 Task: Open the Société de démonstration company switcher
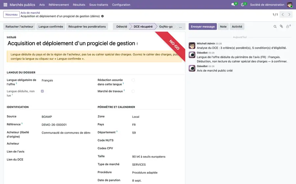pos(267,5)
